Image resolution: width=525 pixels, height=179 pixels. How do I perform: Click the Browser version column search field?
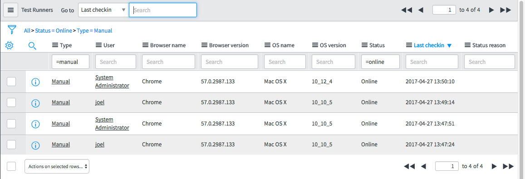pos(229,62)
